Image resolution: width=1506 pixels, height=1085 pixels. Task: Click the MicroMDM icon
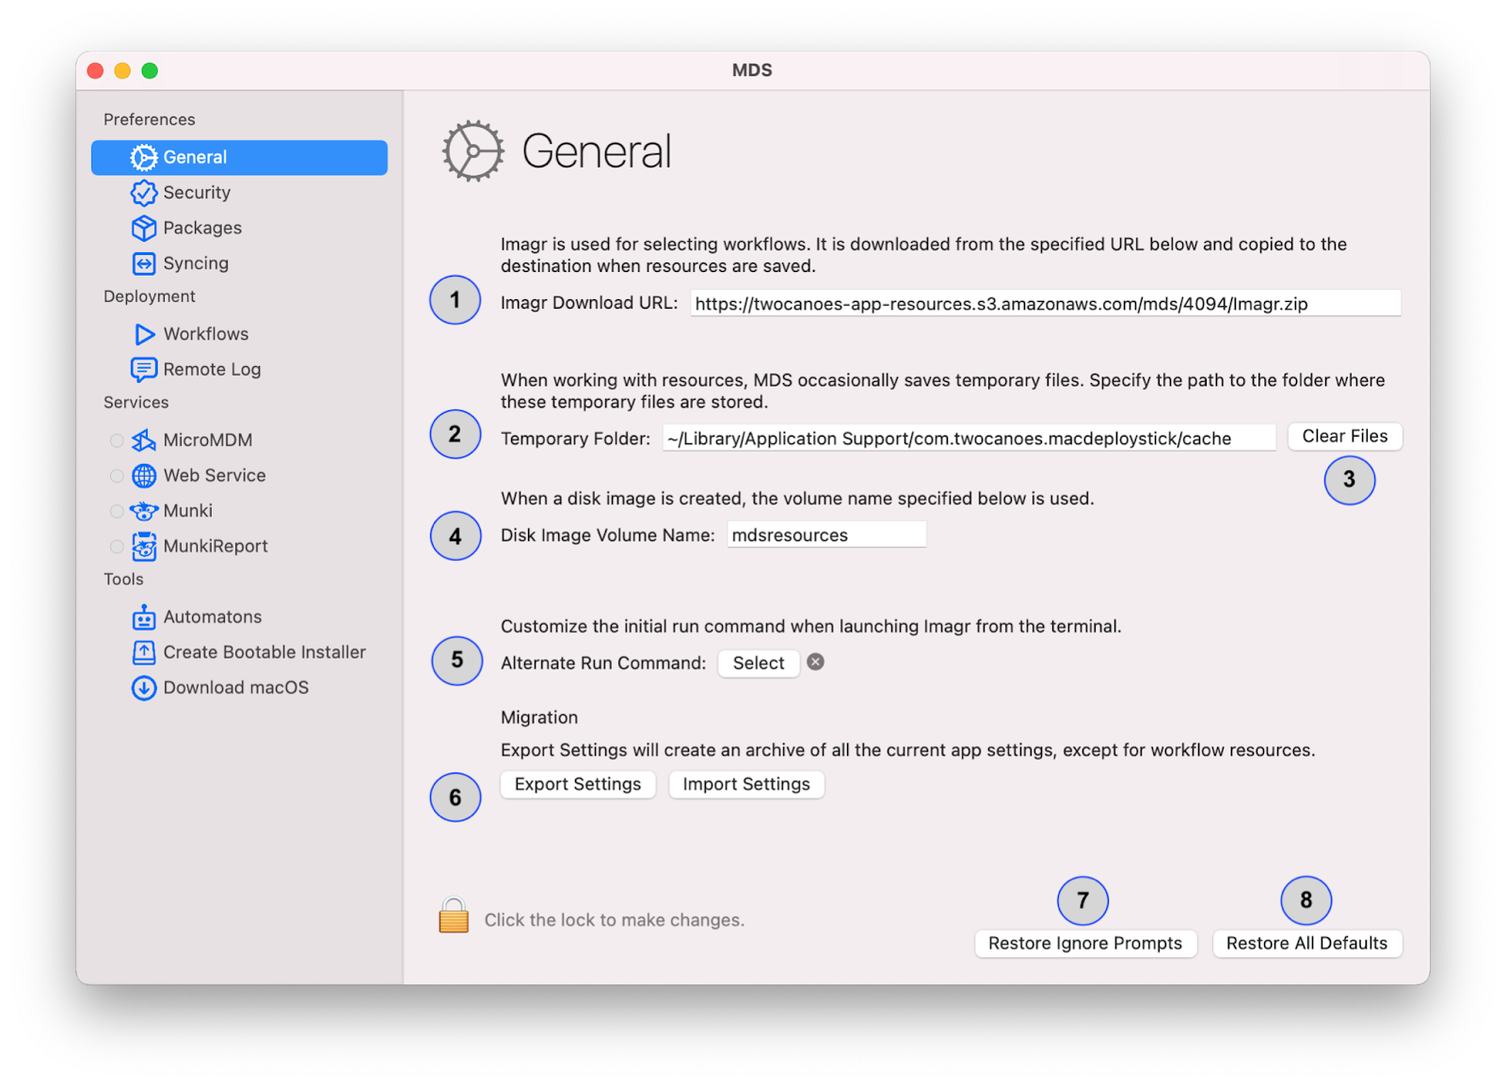(x=143, y=440)
